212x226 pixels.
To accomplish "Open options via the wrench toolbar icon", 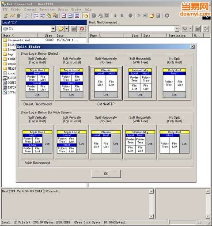I will 27,15.
